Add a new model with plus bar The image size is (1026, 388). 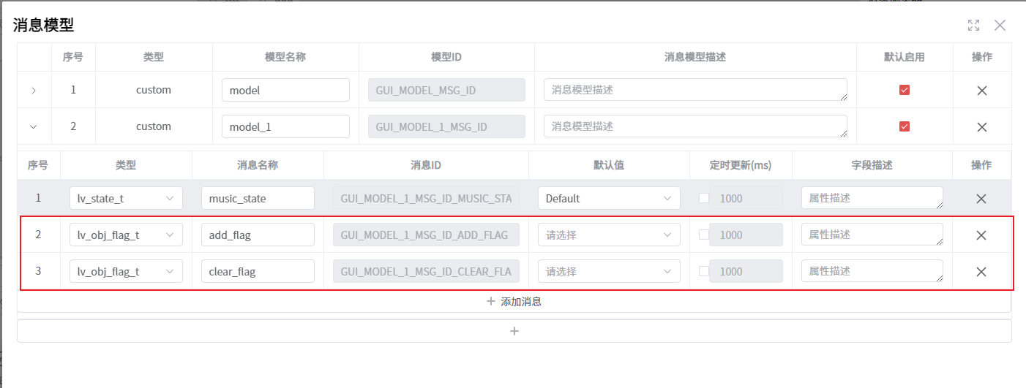click(514, 331)
